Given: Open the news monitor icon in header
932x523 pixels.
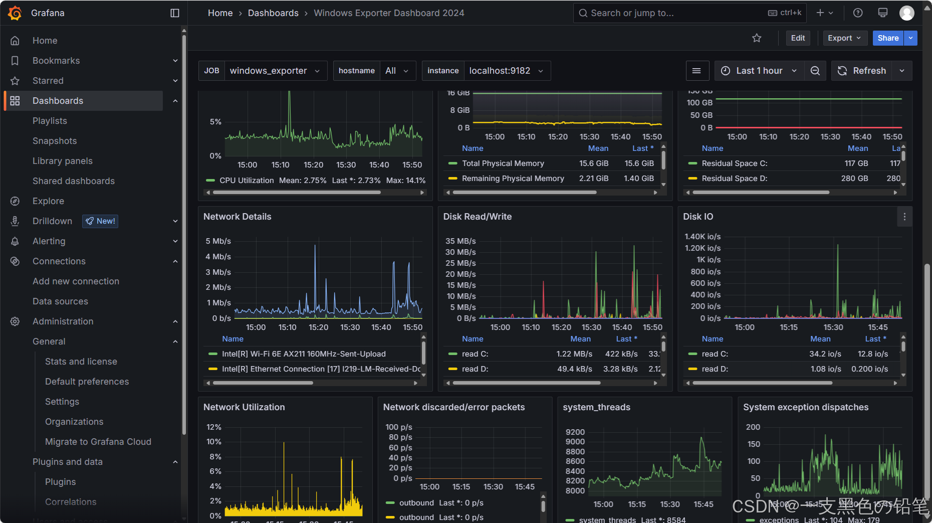Looking at the screenshot, I should pos(883,13).
